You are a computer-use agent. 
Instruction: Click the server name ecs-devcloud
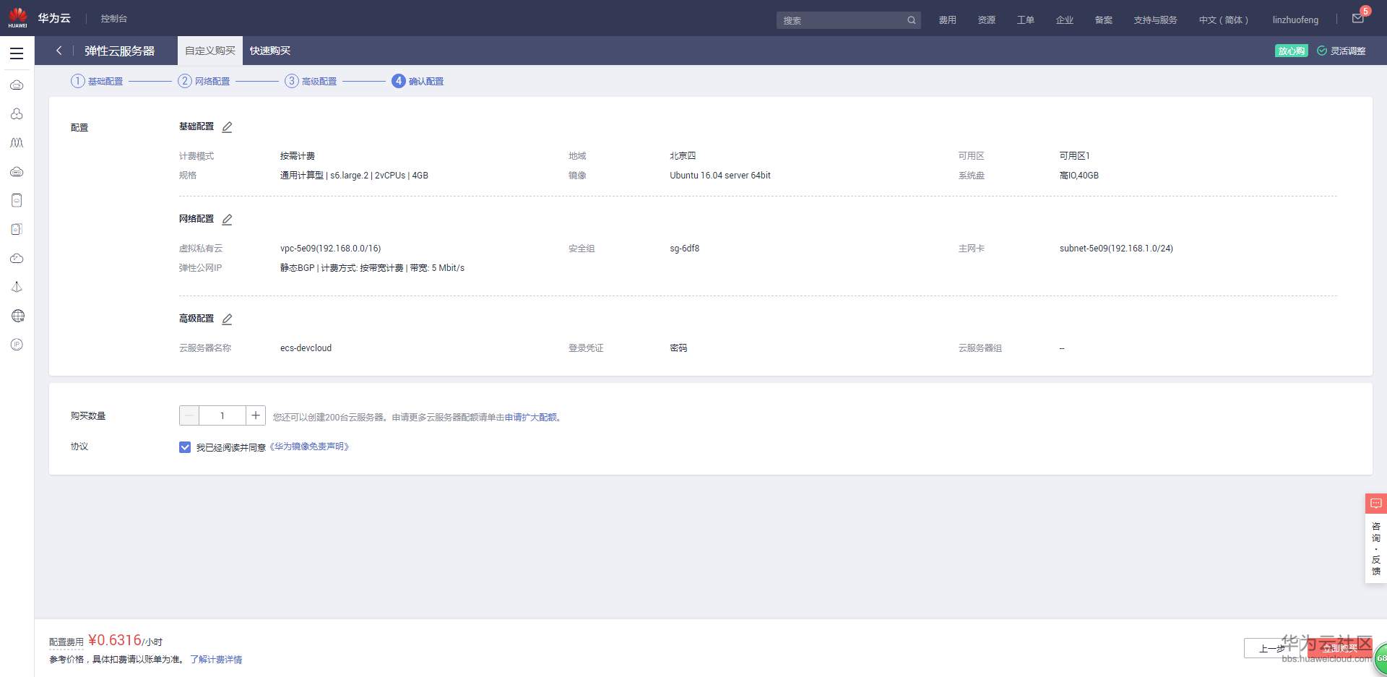pos(306,348)
